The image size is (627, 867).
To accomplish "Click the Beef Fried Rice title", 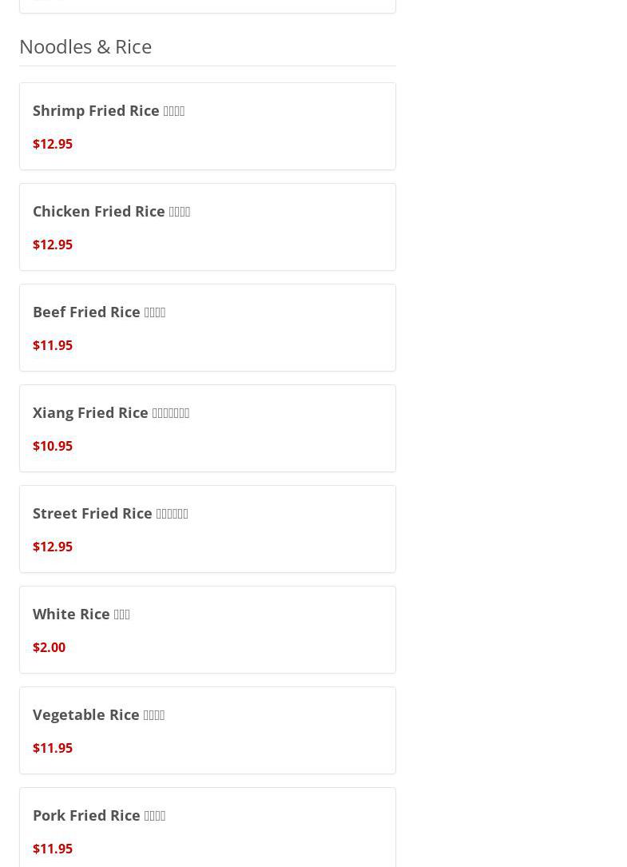I will click(99, 312).
